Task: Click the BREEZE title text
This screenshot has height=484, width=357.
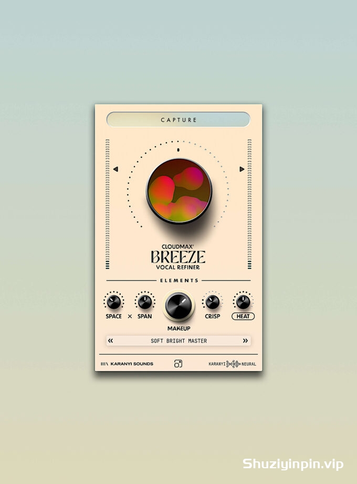Action: click(x=178, y=257)
